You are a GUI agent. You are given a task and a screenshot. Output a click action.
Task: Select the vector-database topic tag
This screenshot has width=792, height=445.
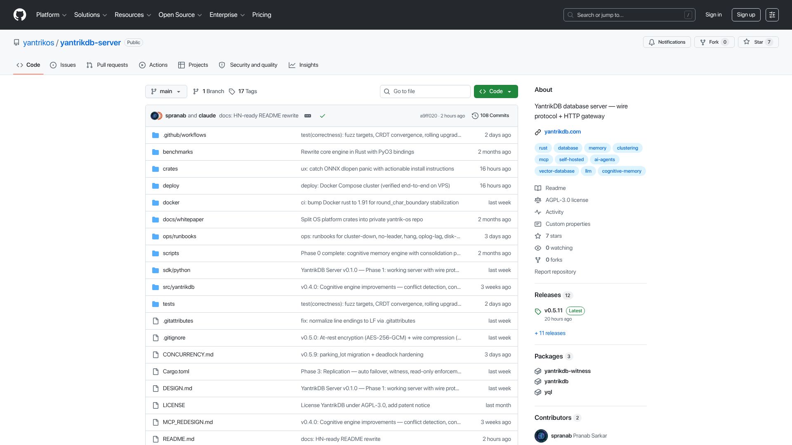556,171
